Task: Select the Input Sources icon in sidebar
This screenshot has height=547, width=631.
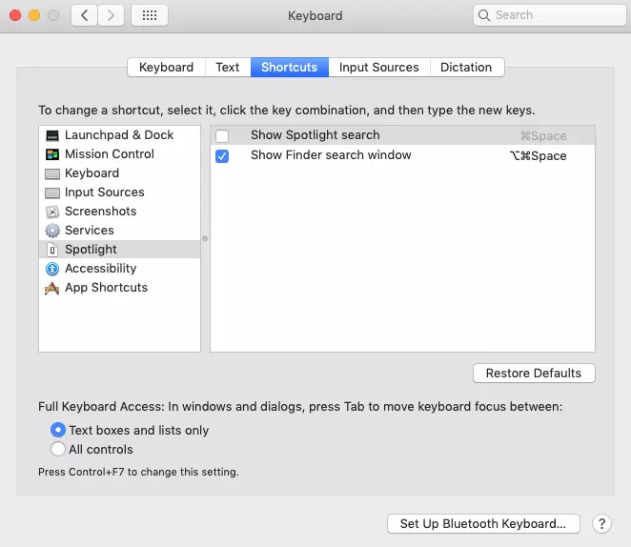Action: pyautogui.click(x=52, y=192)
